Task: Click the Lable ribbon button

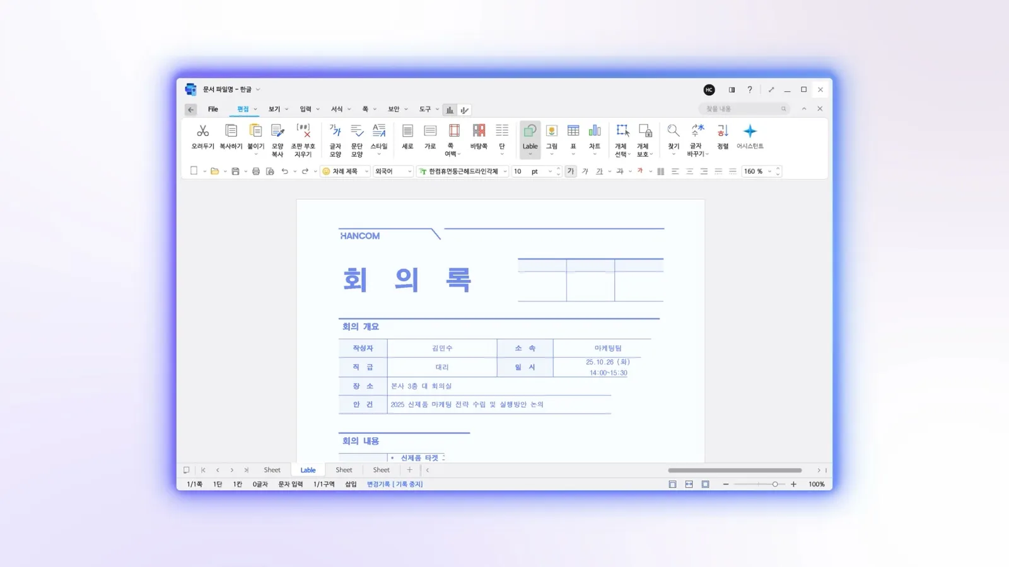Action: 530,139
